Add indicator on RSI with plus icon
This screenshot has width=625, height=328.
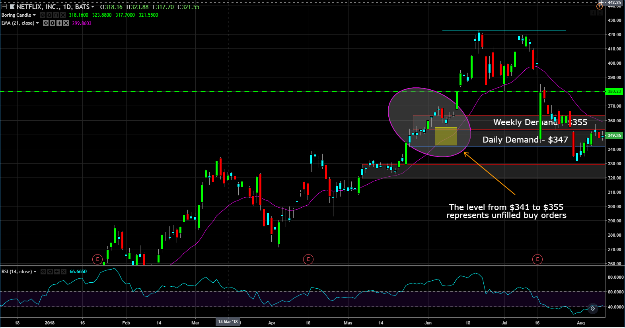57,272
